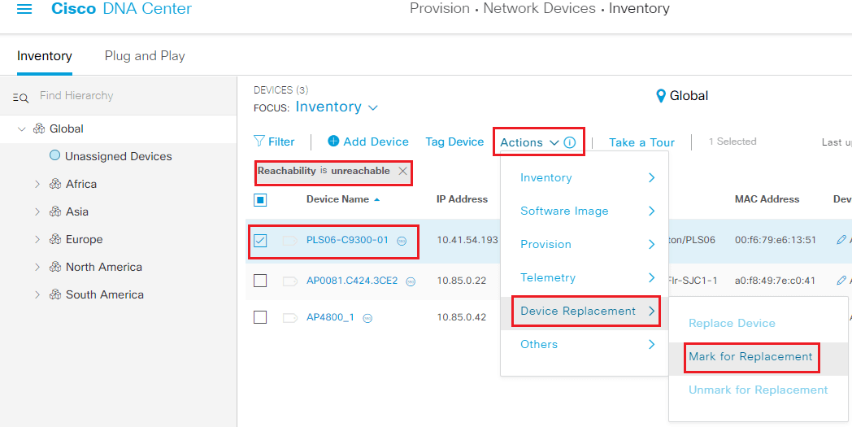Click the 360 icon next to AP0081.C424.3CE2
Screen dimensions: 852x427
(x=411, y=281)
